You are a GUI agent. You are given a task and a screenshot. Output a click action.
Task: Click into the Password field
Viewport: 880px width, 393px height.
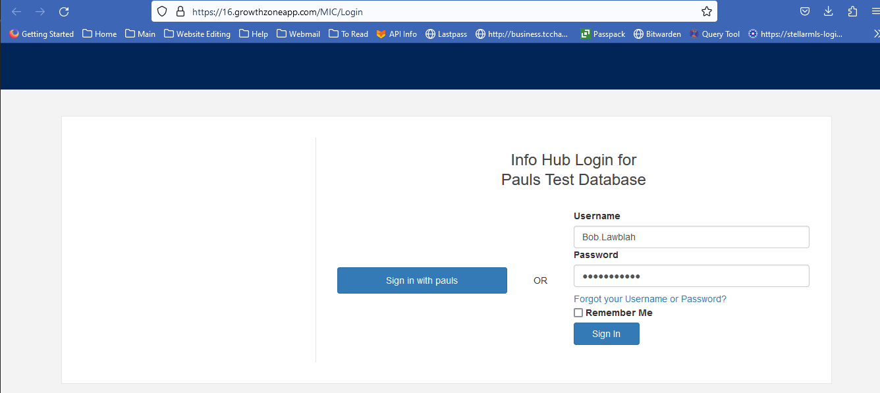click(691, 276)
